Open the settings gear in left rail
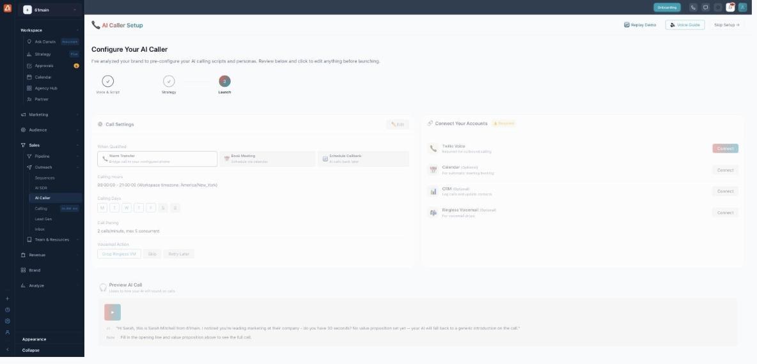Screen dimensions: 757x364 point(7,321)
